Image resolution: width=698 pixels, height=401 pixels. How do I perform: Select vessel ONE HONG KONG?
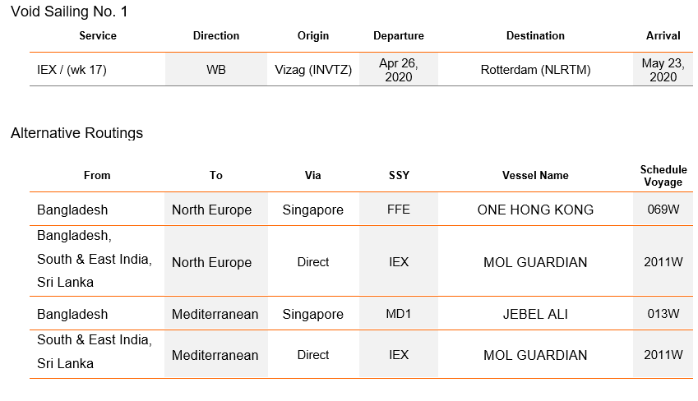click(x=535, y=210)
